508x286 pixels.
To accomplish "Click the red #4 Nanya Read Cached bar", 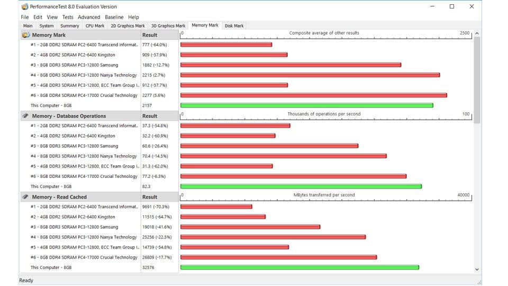I will tap(273, 237).
